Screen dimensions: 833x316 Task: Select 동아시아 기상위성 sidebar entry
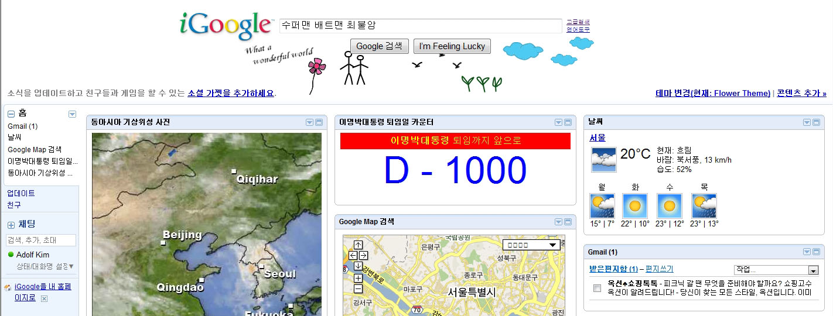point(40,173)
